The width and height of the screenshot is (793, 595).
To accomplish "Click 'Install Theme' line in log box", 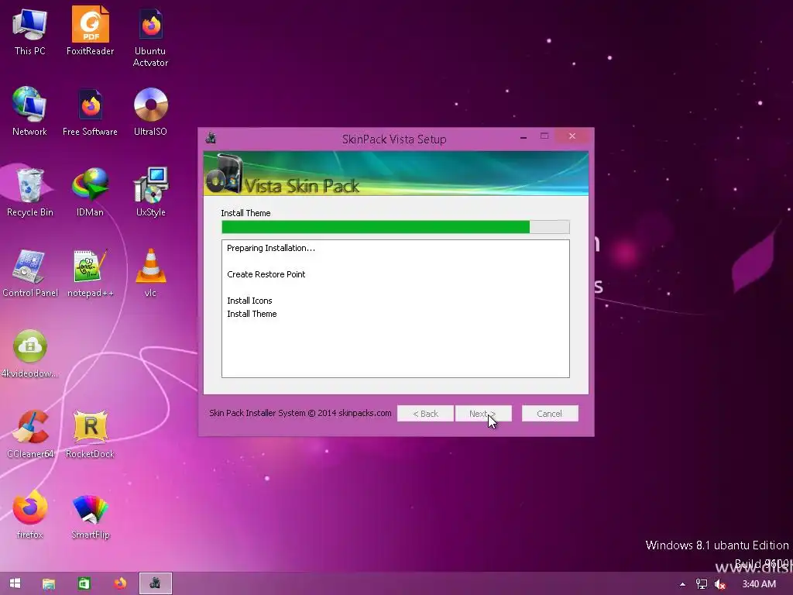I will click(x=252, y=314).
